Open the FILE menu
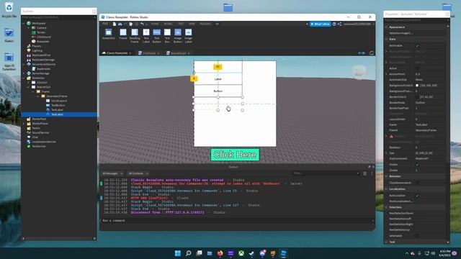This screenshot has height=259, width=461. pyautogui.click(x=105, y=24)
